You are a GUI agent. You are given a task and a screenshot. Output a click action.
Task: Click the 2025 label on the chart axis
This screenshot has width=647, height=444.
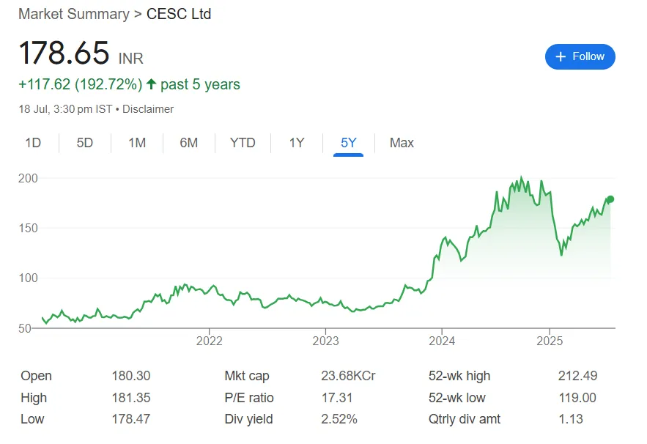point(550,341)
